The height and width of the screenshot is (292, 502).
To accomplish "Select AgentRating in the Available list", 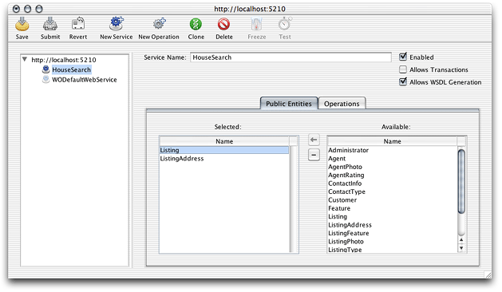I will pos(393,176).
